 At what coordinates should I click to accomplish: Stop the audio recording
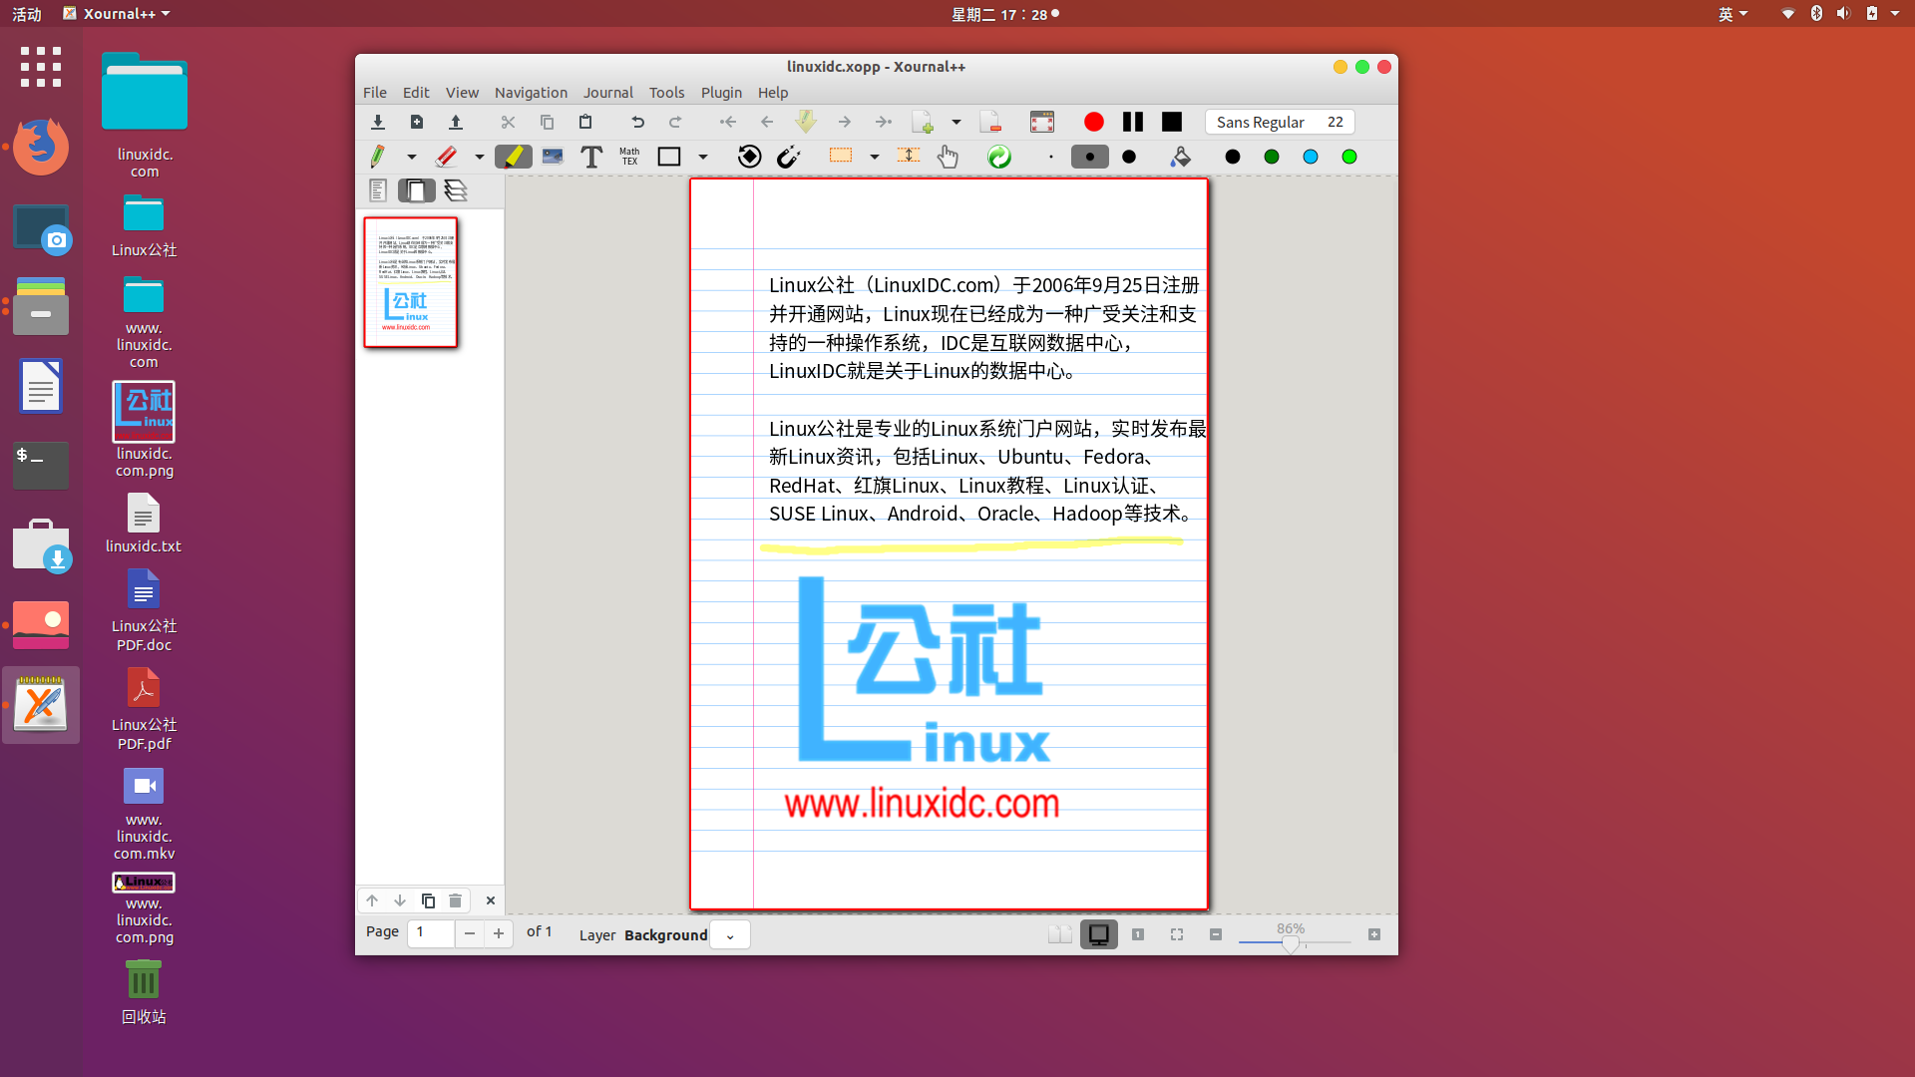click(1172, 122)
